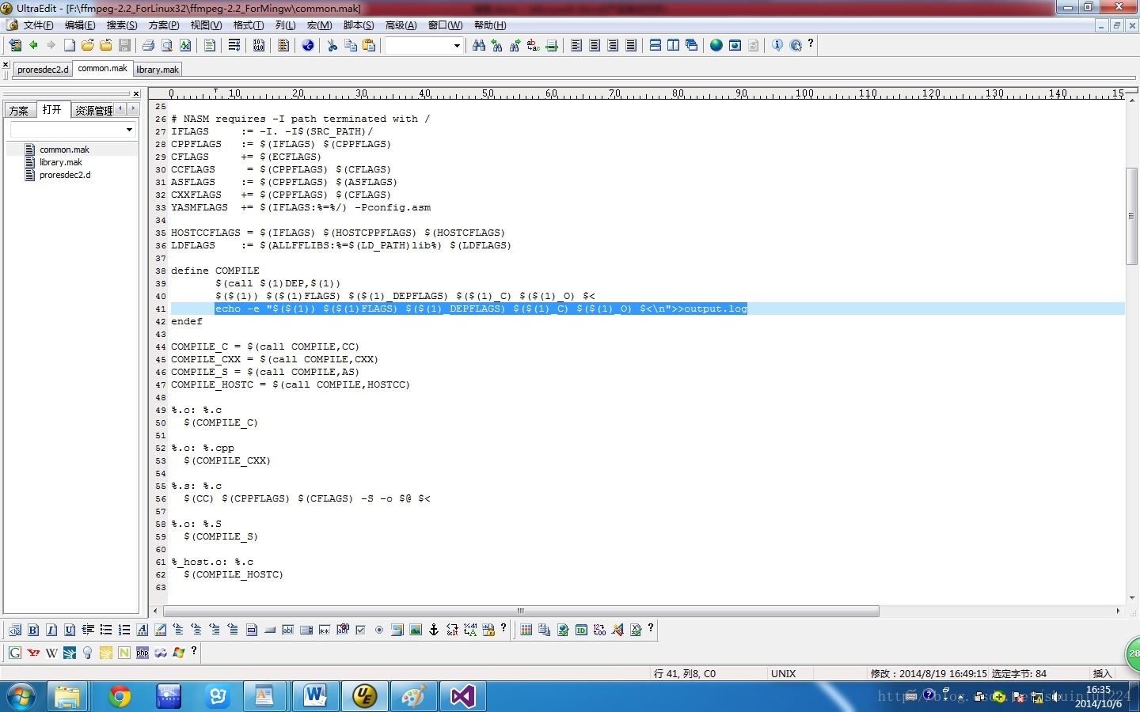Click the side panel tab scroll left arrow
1140x712 pixels.
coord(120,109)
